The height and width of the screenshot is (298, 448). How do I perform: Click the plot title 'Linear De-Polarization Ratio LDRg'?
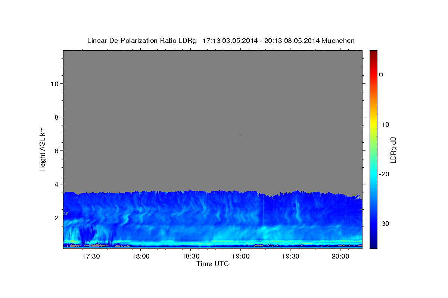tap(142, 41)
